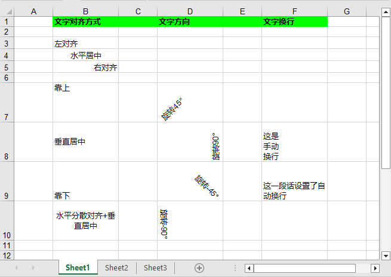This screenshot has width=391, height=277.
Task: Select row 2 header
Action: click(x=7, y=32)
